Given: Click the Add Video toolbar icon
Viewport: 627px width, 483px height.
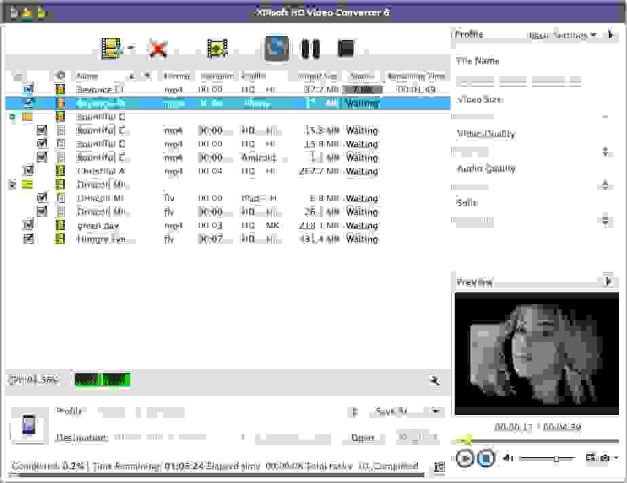Looking at the screenshot, I should tap(216, 47).
